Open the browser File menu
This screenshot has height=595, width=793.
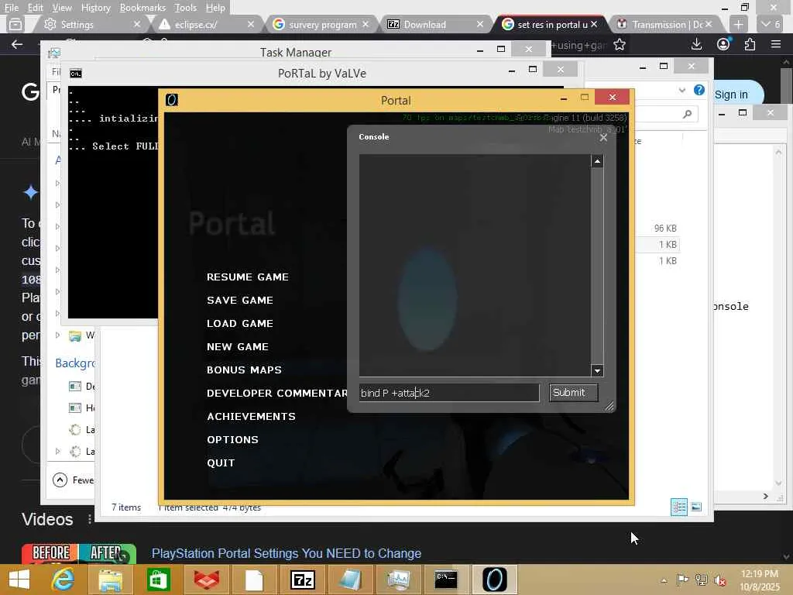11,8
